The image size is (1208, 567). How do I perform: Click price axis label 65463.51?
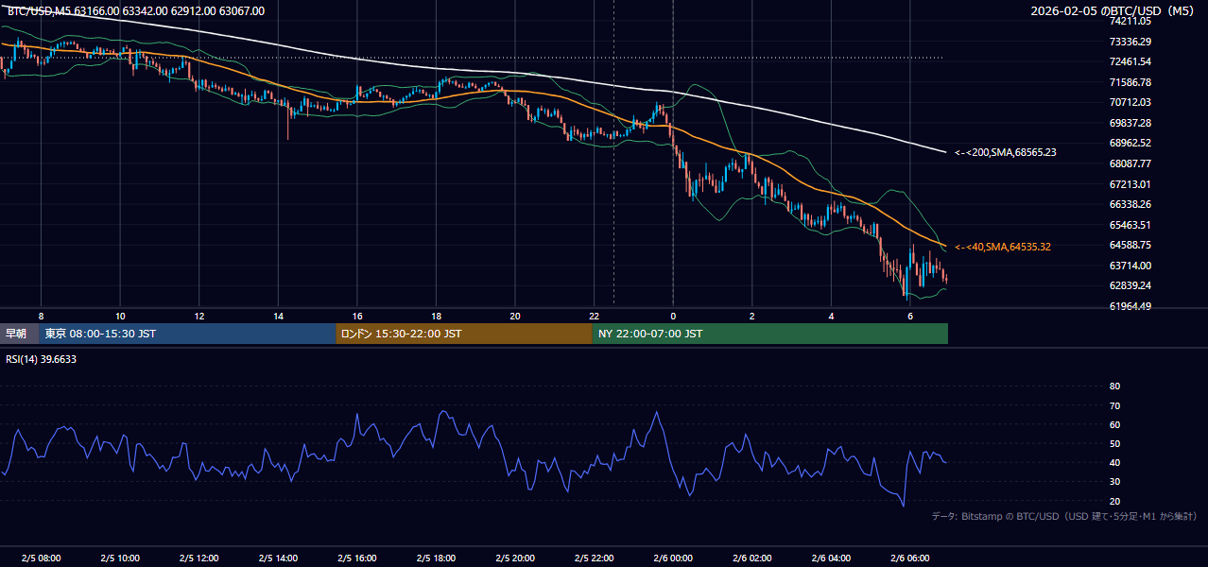[x=1130, y=225]
